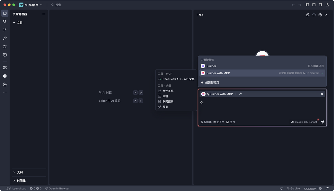Select the 联网搜索 web search tool
The height and width of the screenshot is (191, 334).
168,101
